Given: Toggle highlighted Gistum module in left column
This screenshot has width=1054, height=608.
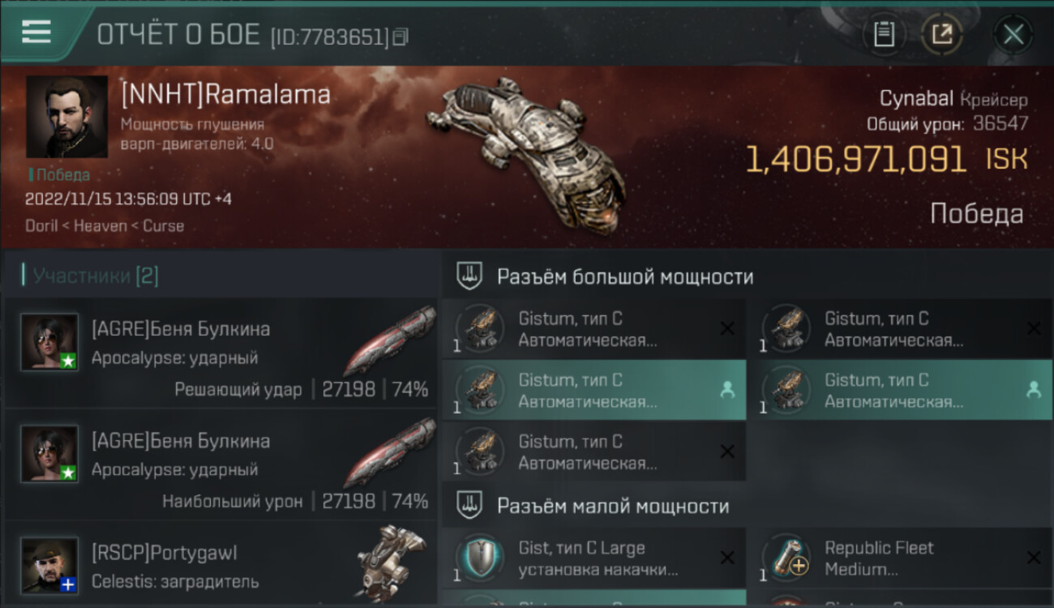Looking at the screenshot, I should point(594,390).
